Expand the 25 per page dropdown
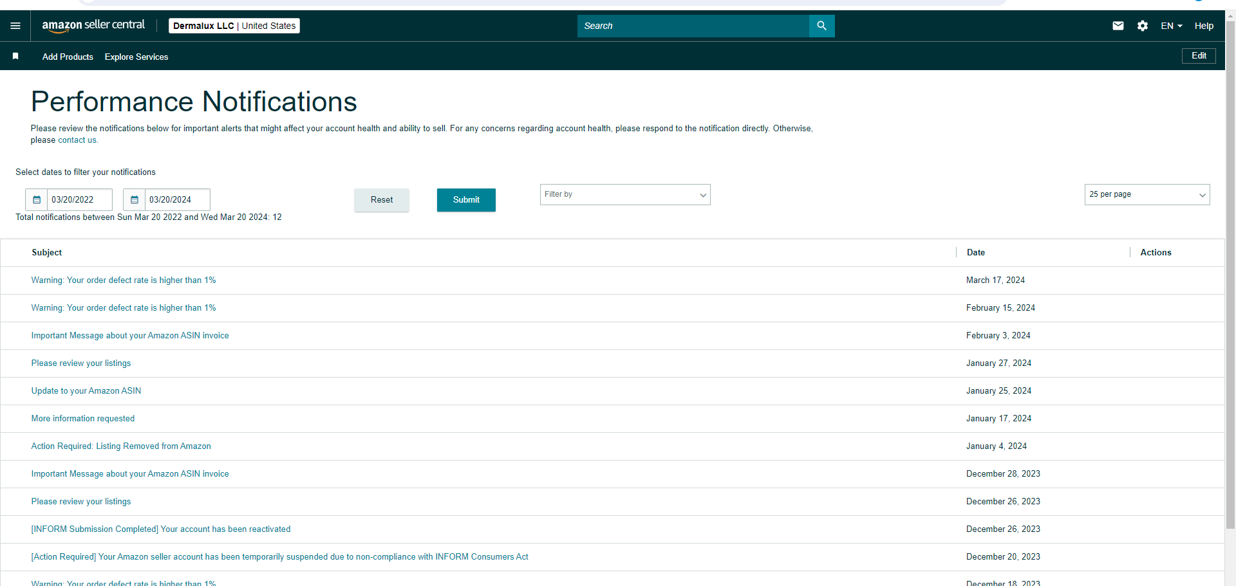The height and width of the screenshot is (586, 1236). pyautogui.click(x=1147, y=195)
